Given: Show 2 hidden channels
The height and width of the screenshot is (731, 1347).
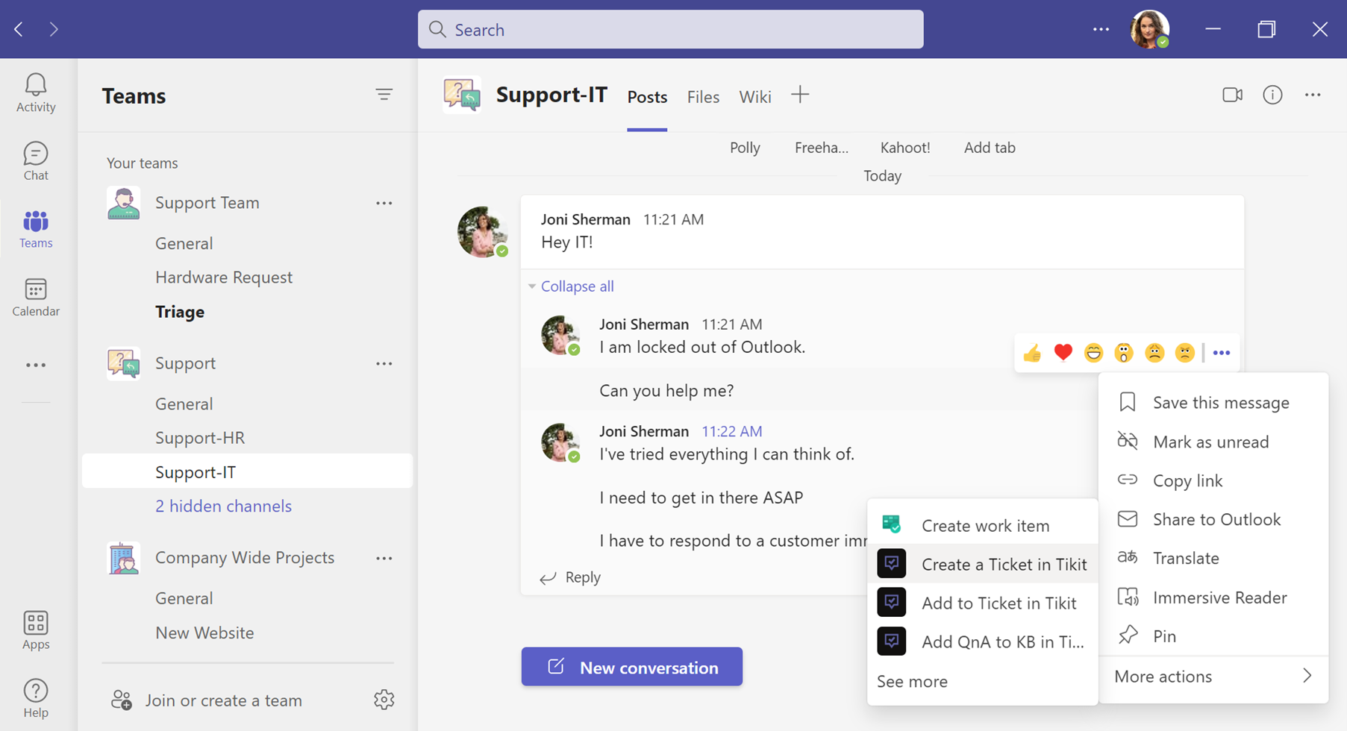Looking at the screenshot, I should click(223, 506).
